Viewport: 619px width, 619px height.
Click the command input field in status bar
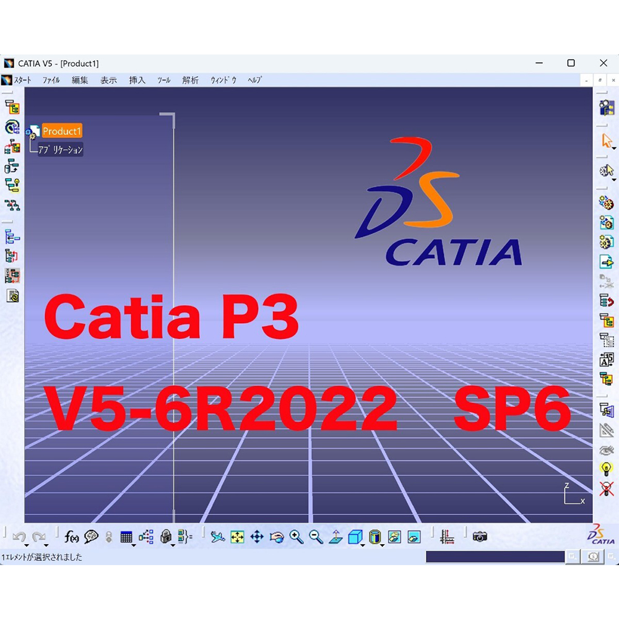tap(495, 556)
